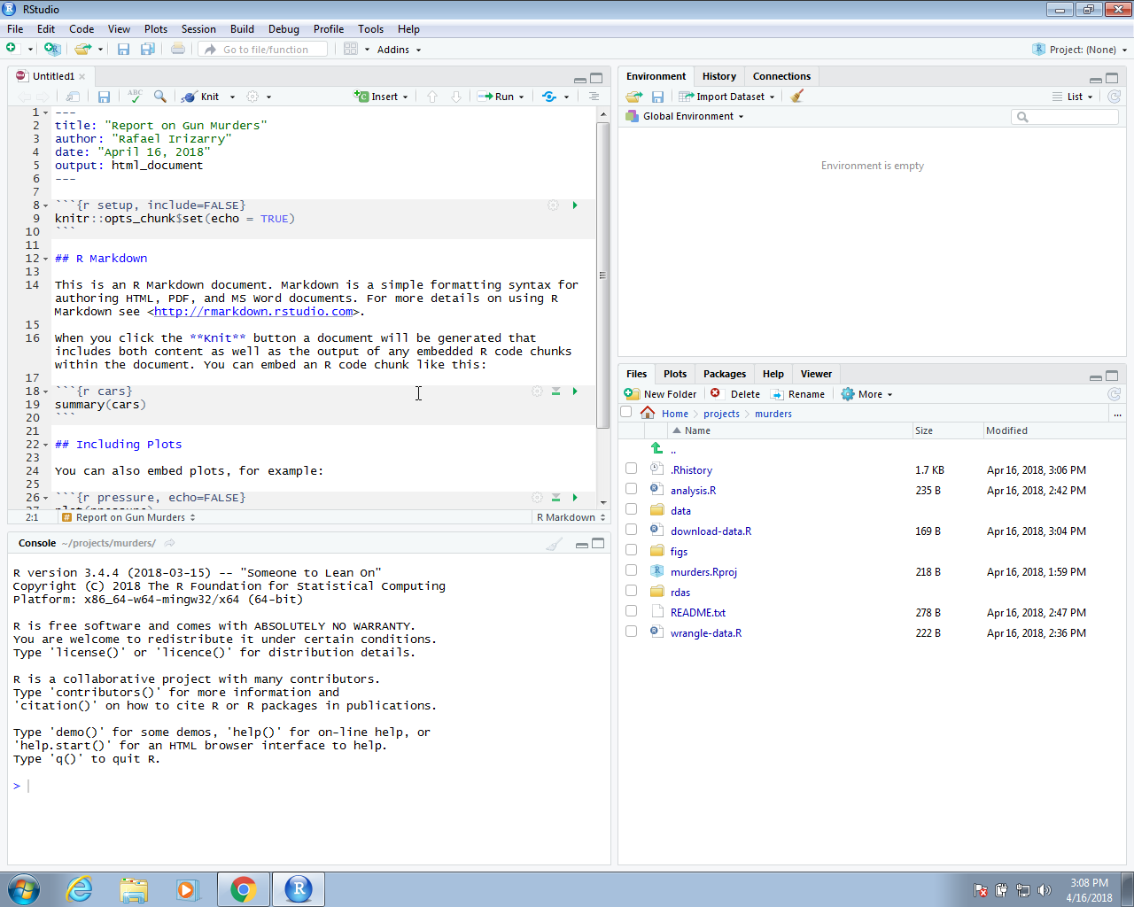The width and height of the screenshot is (1134, 907).
Task: Open Google Chrome from the taskbar
Action: [x=244, y=889]
